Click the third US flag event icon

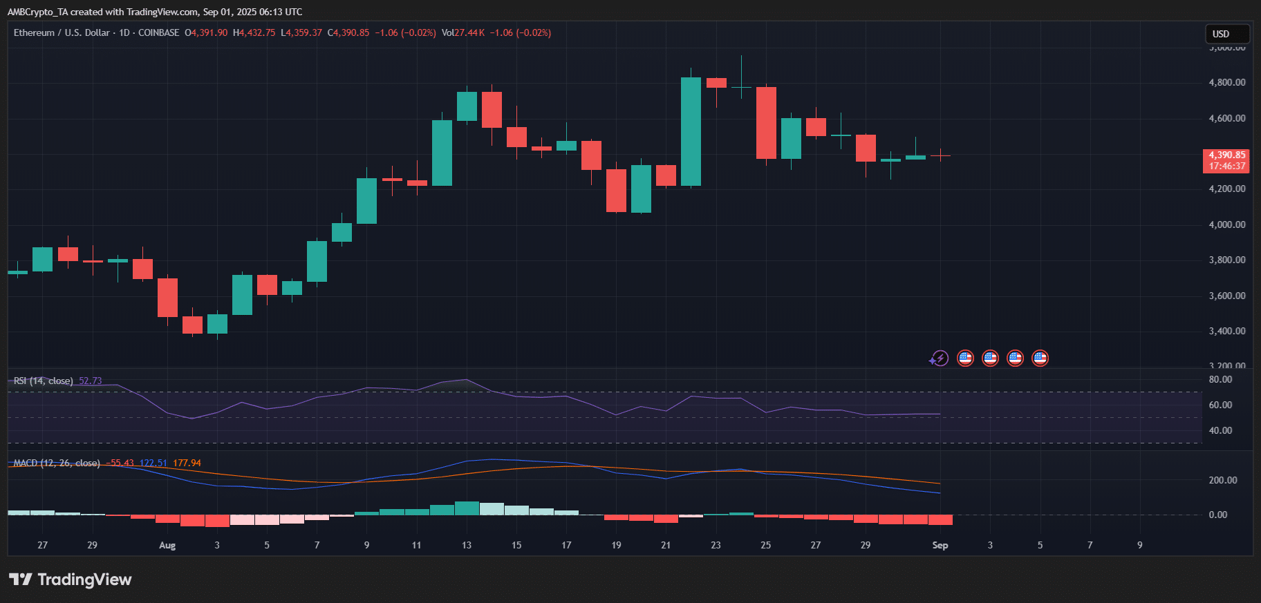point(1015,358)
